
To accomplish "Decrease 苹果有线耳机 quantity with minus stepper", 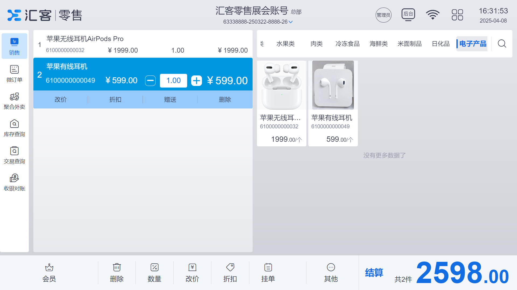I will click(150, 81).
